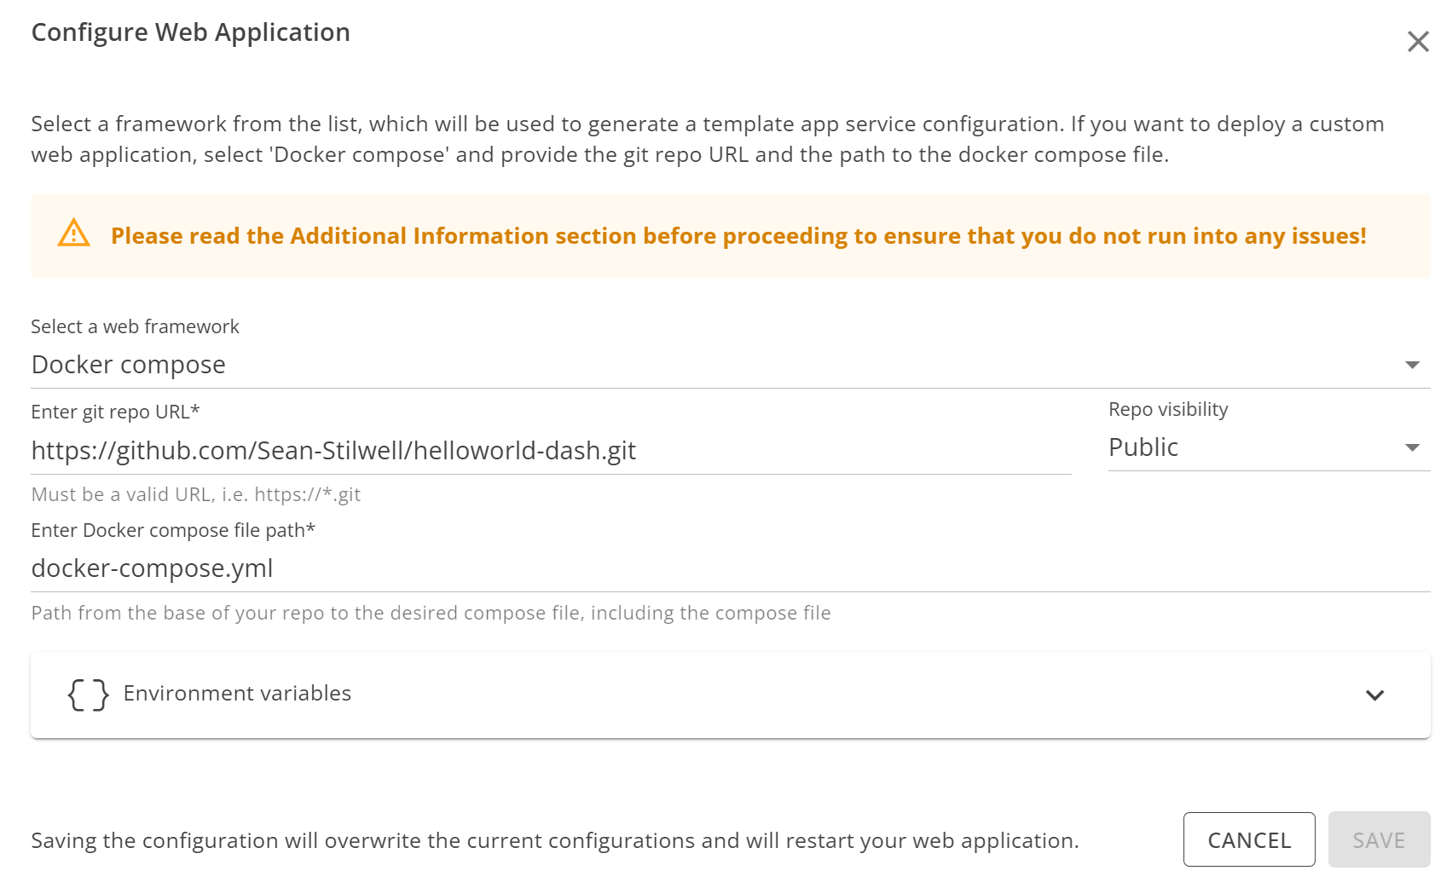Select the helloworld-dash.git URL text

(333, 450)
